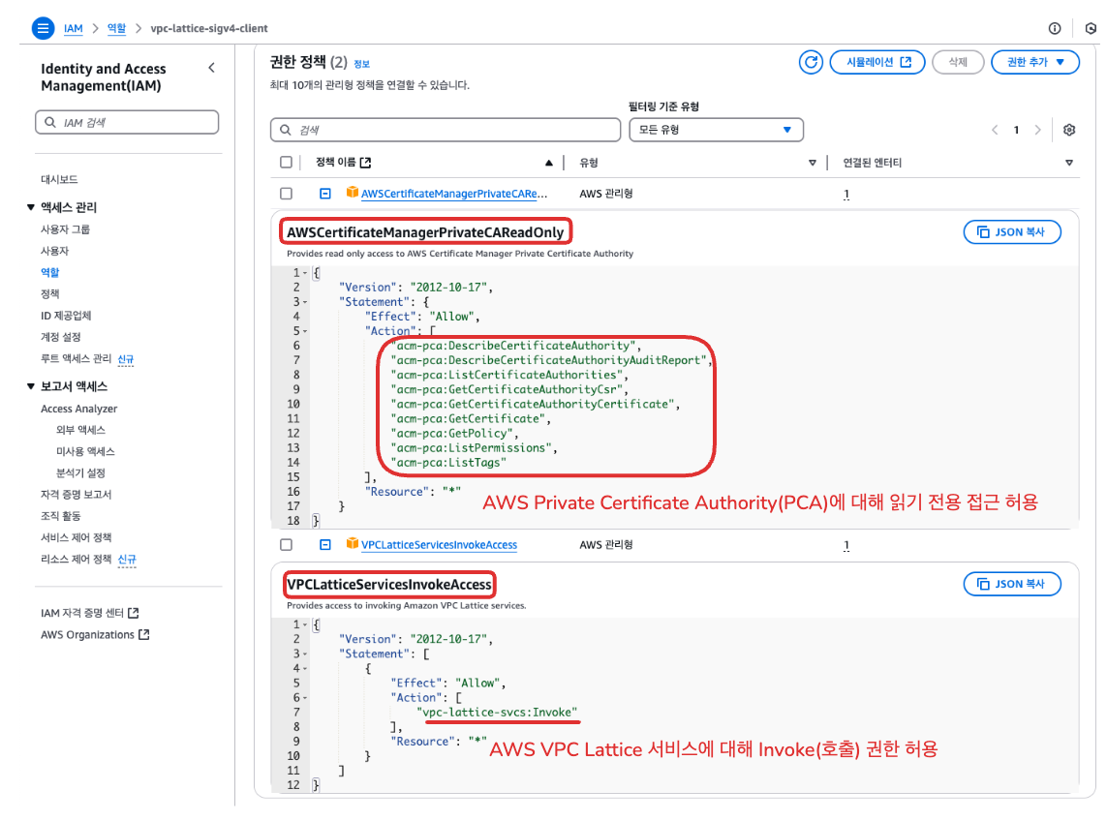Viewport: 1107px width, 821px height.
Task: Open 자격 증명 보고서 in sidebar
Action: click(76, 494)
